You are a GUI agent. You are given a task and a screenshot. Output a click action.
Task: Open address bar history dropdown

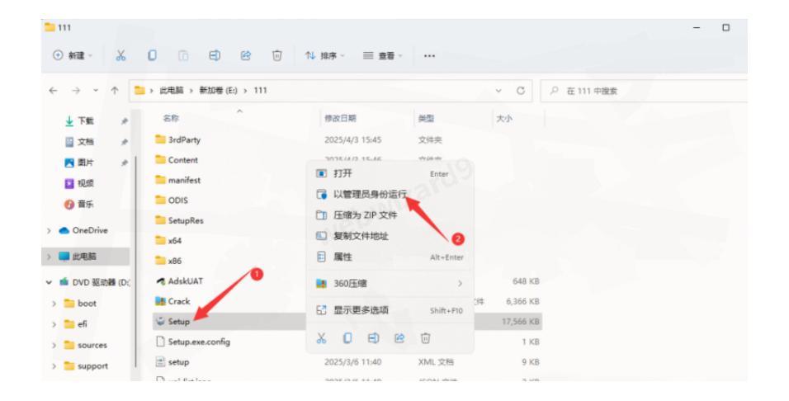coord(498,91)
